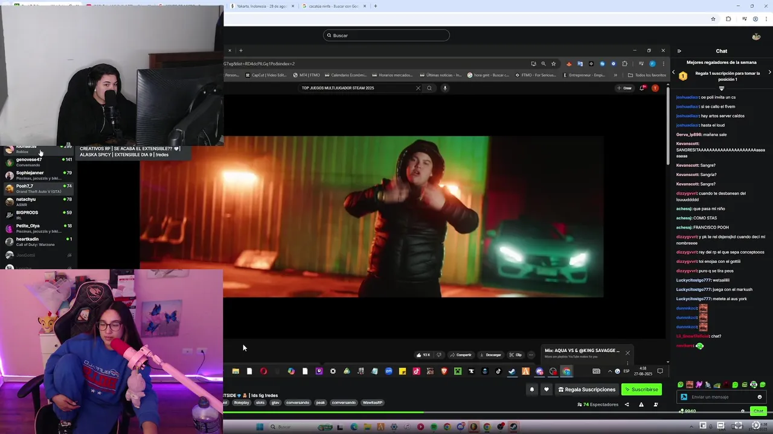773x434 pixels.
Task: Select the WawitasRP stream tag
Action: [373, 403]
